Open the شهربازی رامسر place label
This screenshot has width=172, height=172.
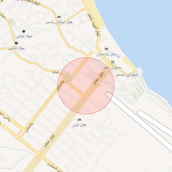pos(127,75)
